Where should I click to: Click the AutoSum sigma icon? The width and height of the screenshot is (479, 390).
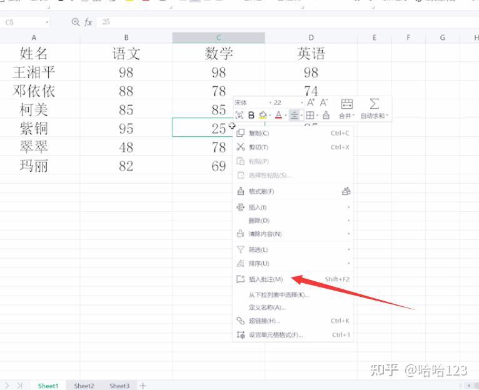point(374,104)
